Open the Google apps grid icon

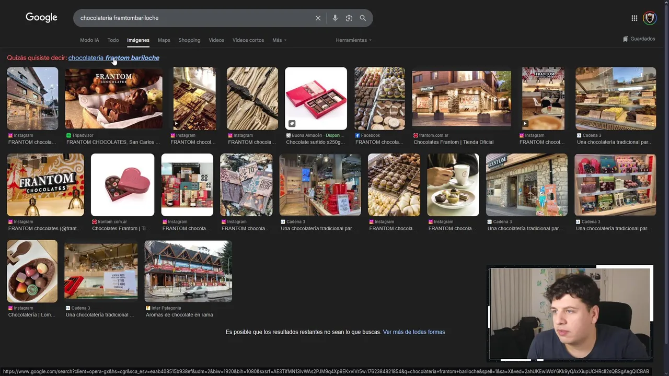(634, 18)
